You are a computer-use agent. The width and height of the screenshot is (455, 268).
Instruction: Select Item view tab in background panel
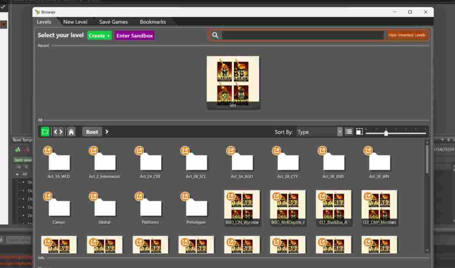(x=23, y=160)
